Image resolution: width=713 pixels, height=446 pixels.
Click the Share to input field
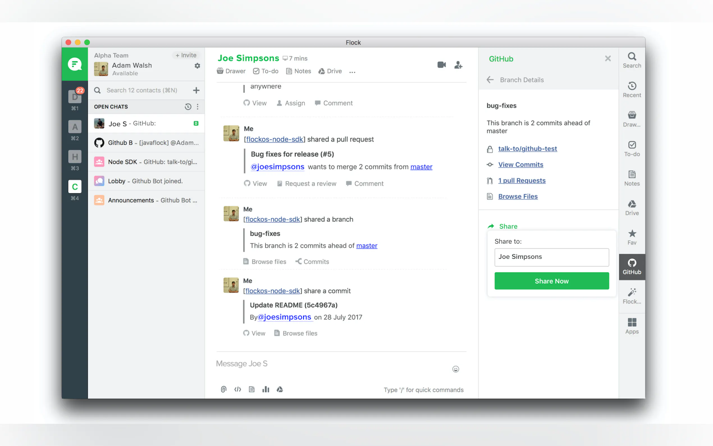coord(551,257)
